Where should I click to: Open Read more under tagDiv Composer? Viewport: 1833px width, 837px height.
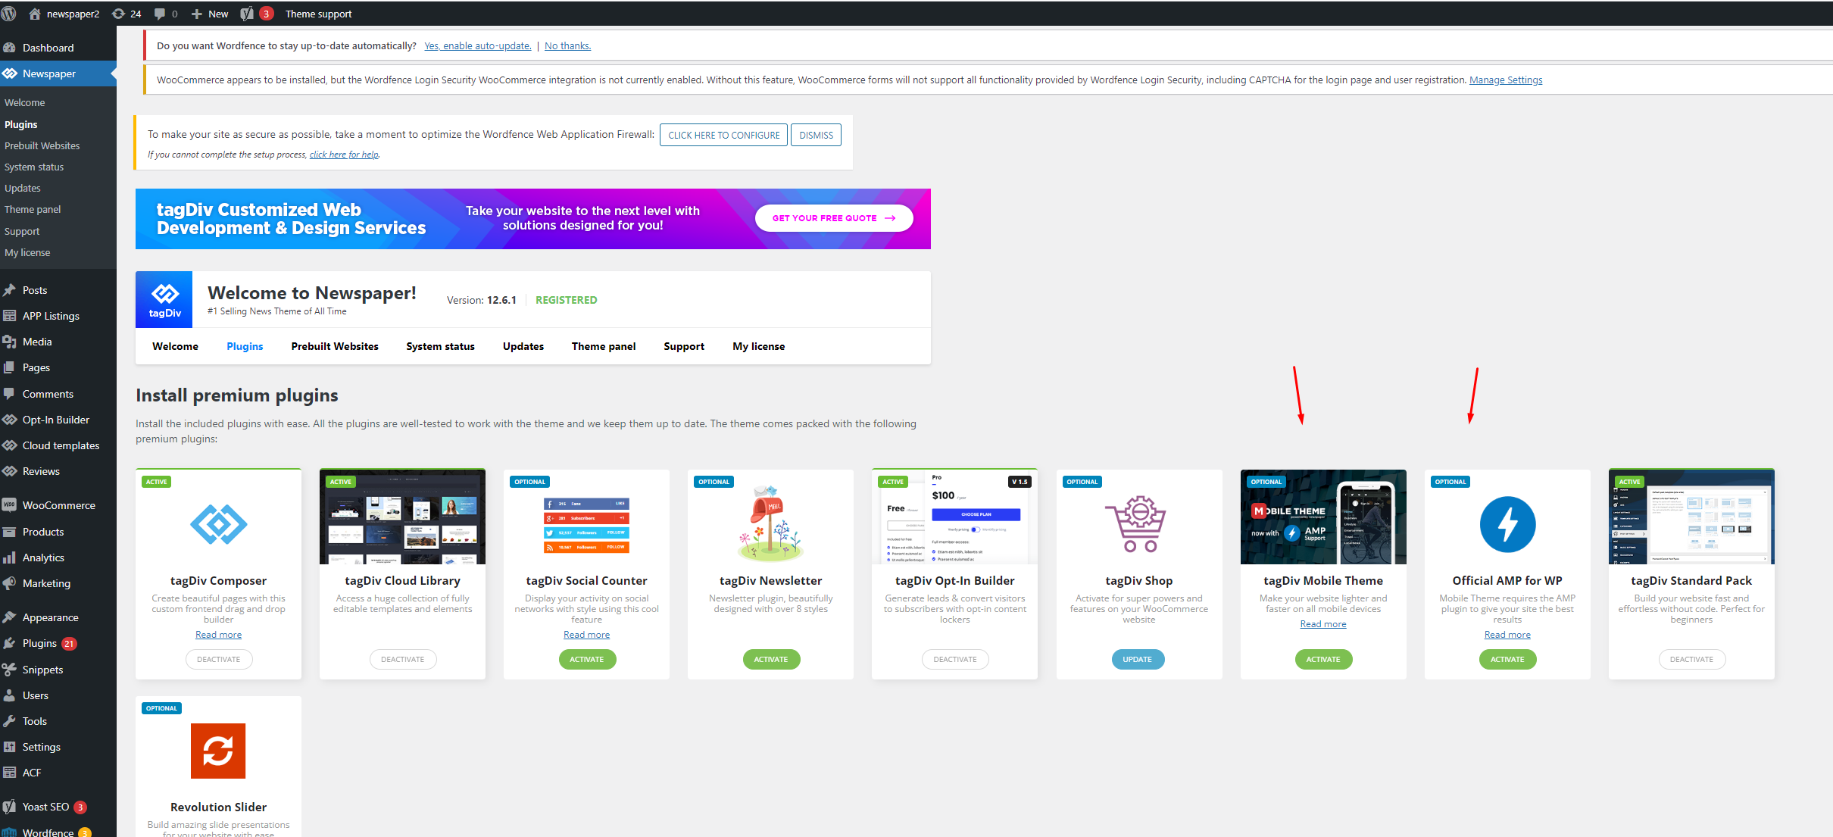219,635
